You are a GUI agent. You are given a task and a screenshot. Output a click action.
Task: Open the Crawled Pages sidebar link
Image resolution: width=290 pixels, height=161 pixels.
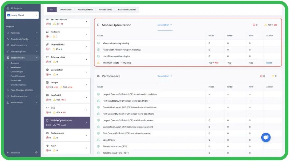[17, 71]
